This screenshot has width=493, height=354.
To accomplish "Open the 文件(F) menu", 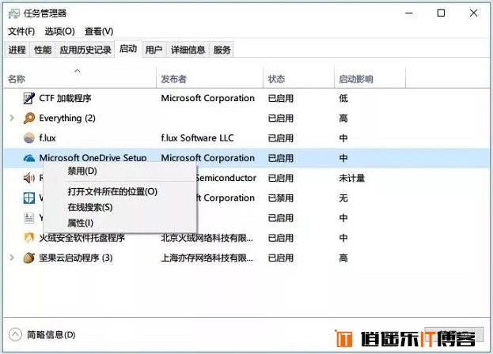I will 21,31.
